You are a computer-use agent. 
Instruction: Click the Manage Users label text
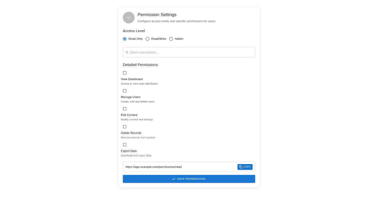[x=130, y=97]
